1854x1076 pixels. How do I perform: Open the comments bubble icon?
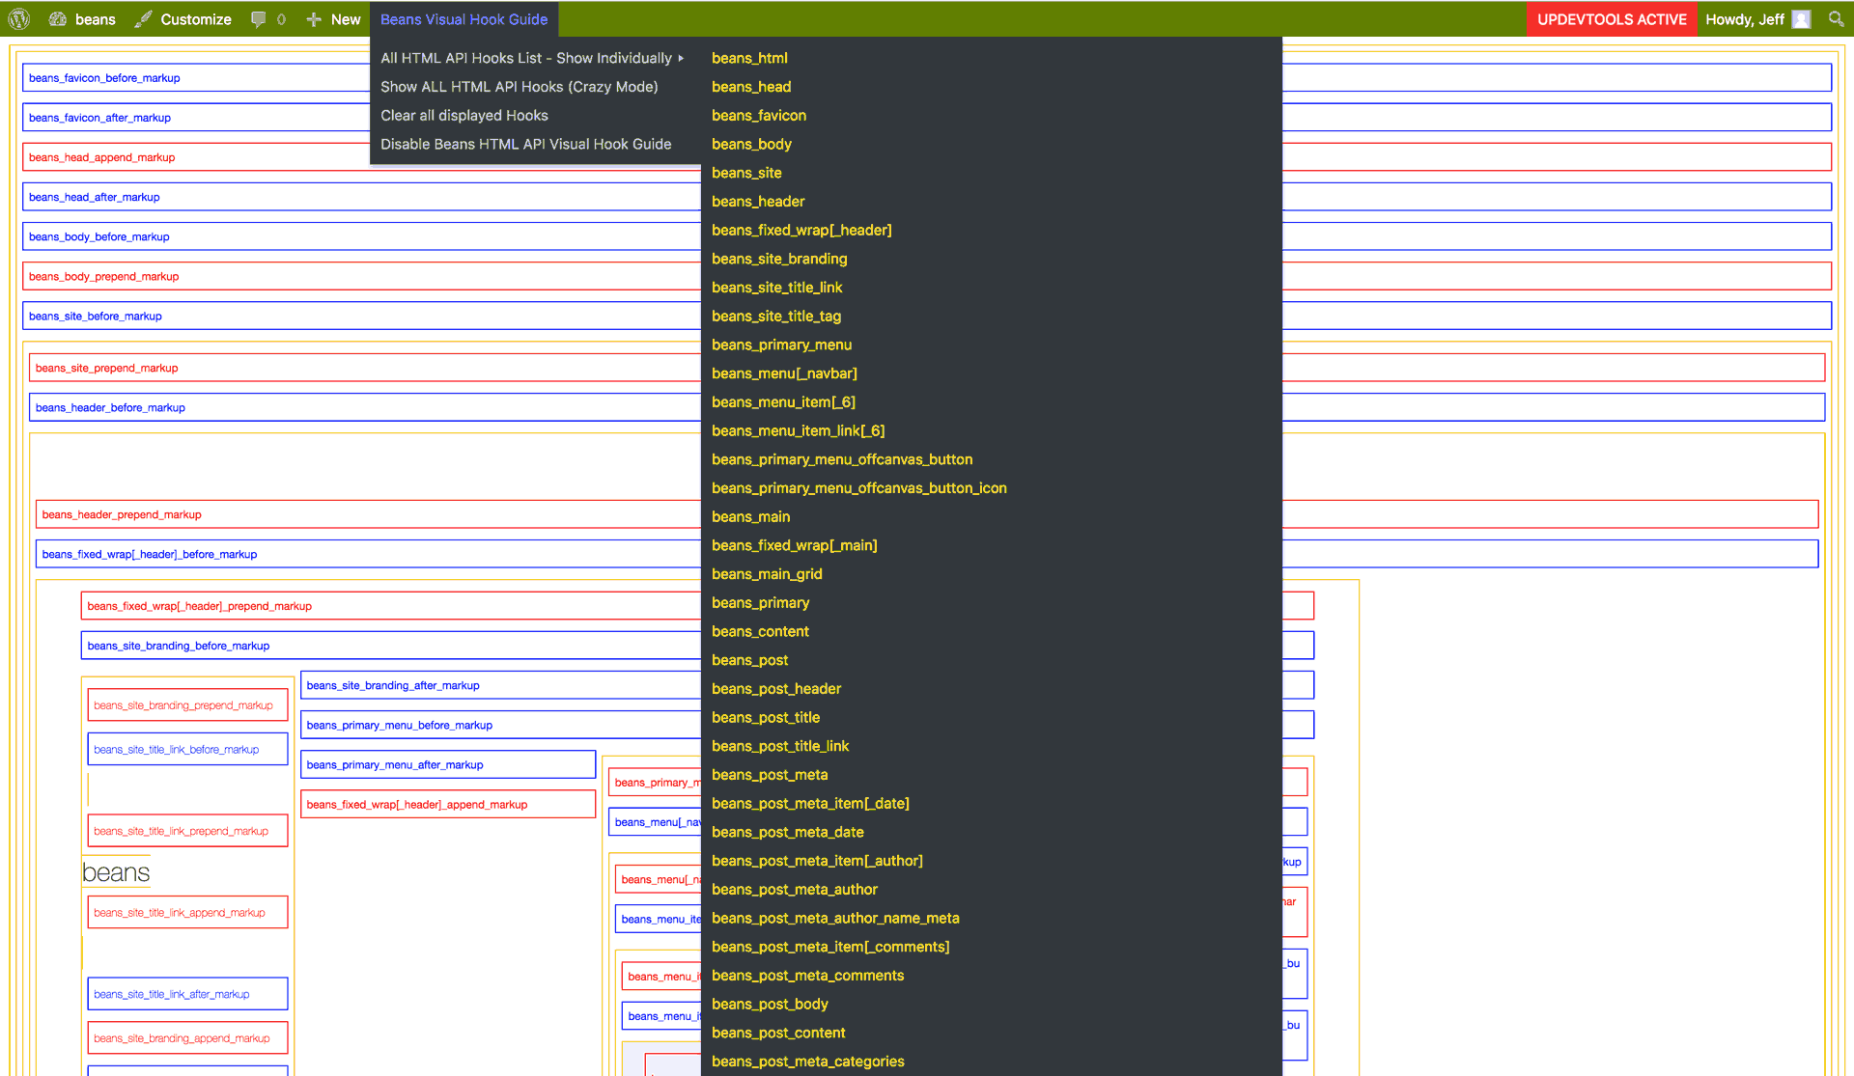259,19
